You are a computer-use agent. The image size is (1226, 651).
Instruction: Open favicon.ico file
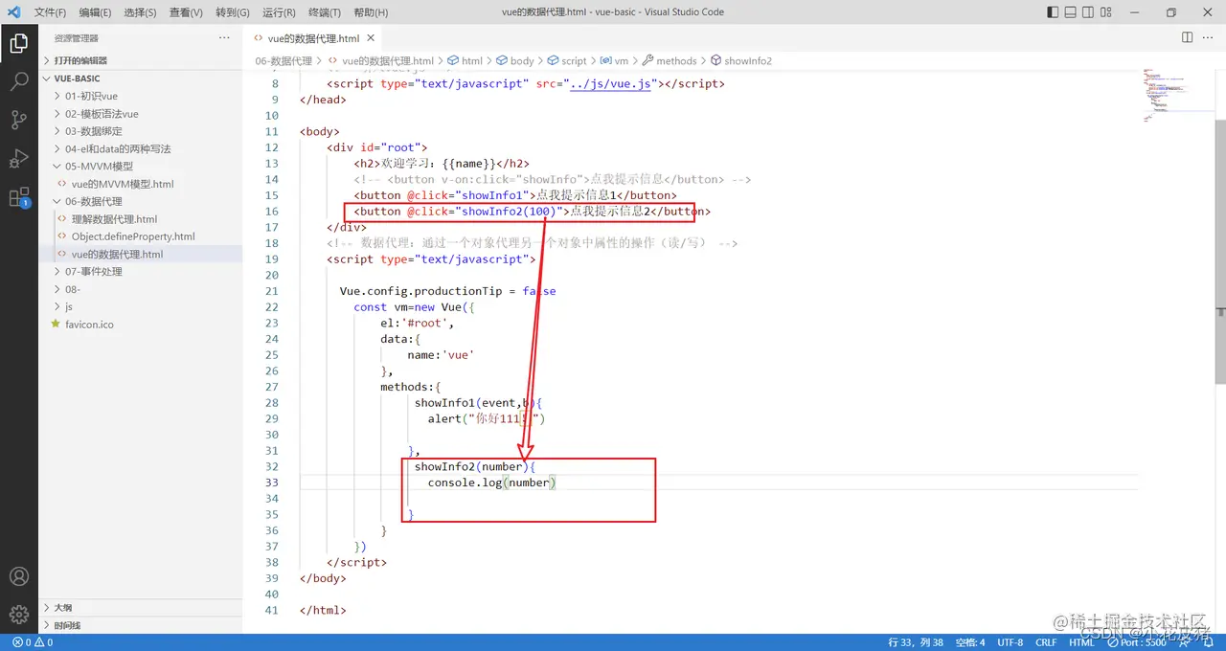pyautogui.click(x=140, y=325)
